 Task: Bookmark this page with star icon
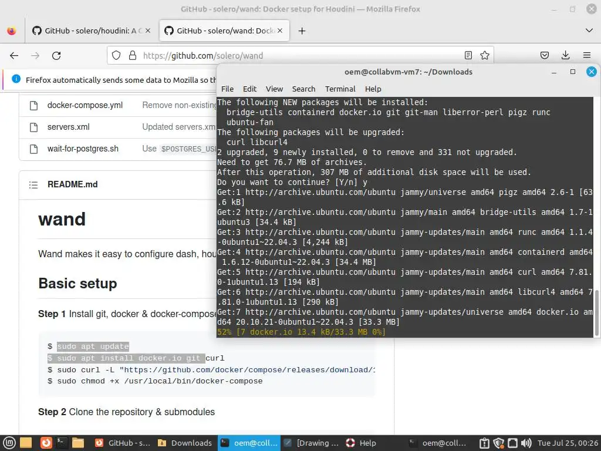point(484,55)
